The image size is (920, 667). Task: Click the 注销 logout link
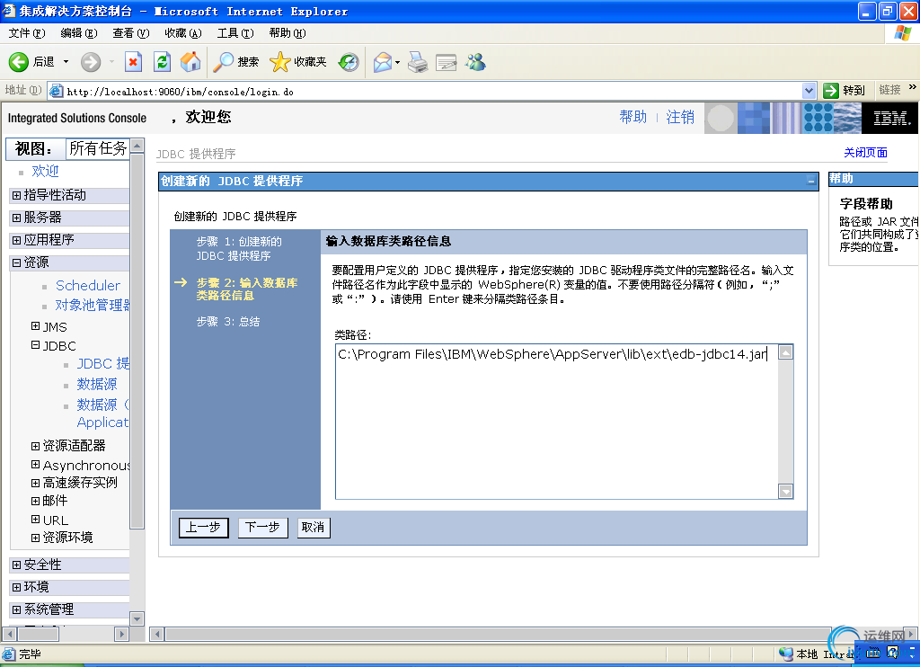680,117
